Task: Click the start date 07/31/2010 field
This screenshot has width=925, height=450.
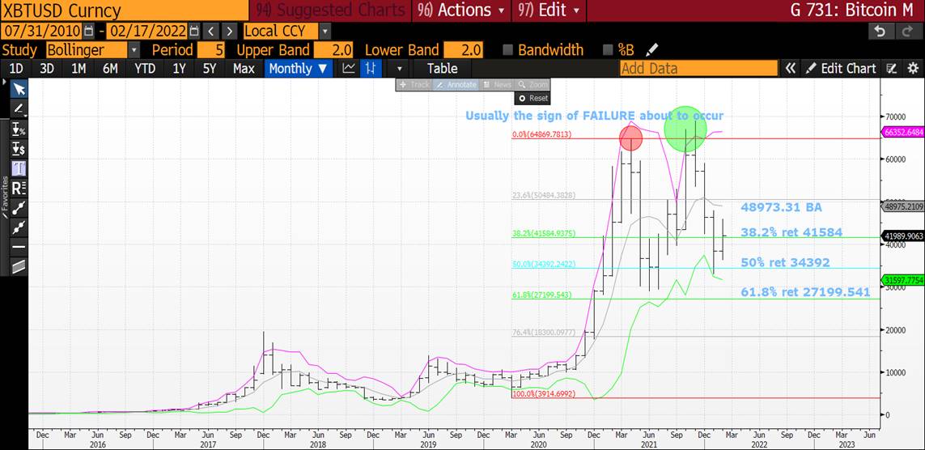Action: click(42, 32)
